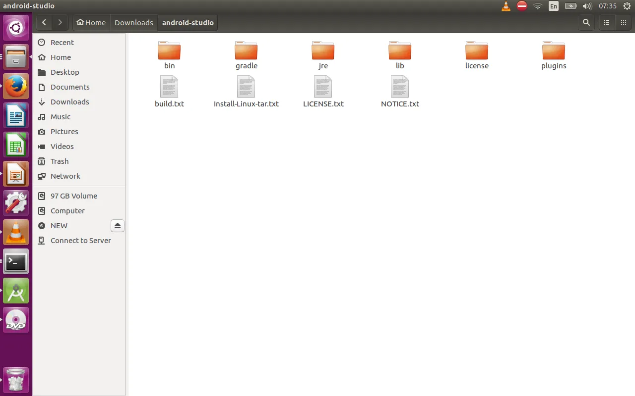Select the Install-Linux-tar.txt file icon
The image size is (635, 396).
click(x=246, y=87)
